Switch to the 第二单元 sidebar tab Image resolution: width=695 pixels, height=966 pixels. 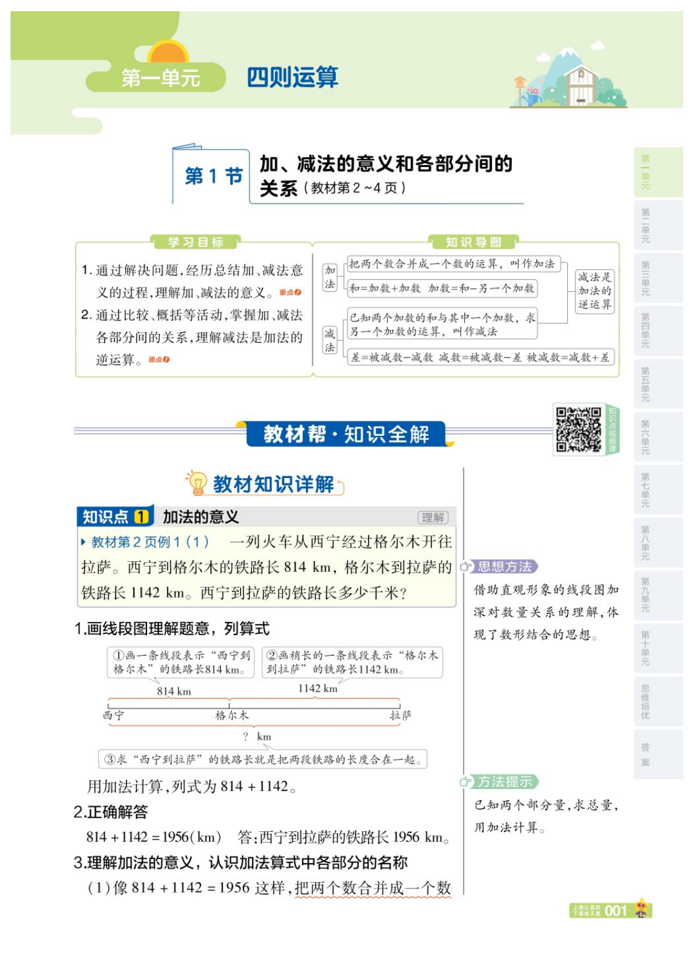coord(644,220)
